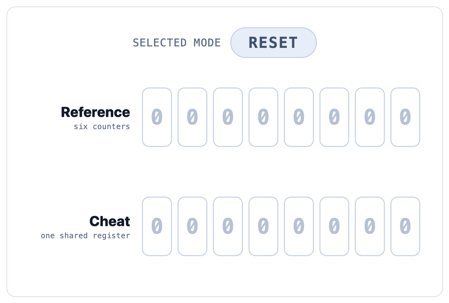Screen dimensions: 449x303
Task: Select the first Reference counter cell
Action: click(x=157, y=117)
